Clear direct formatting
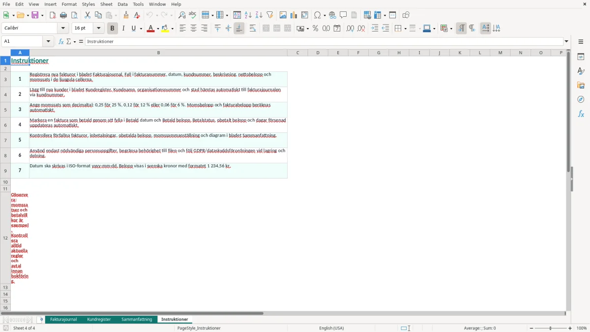This screenshot has height=332, width=590. pos(137,15)
